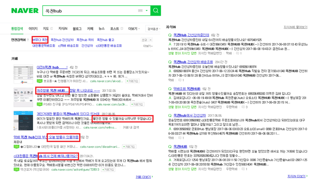Click 우편택배 tag under 택배조회 옥천HUB answer
This screenshot has height=180, width=310.
232,107
